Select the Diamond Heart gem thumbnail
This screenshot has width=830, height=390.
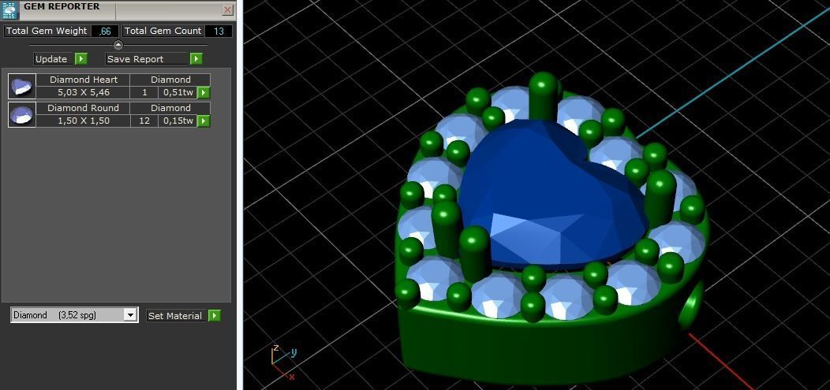[x=22, y=86]
